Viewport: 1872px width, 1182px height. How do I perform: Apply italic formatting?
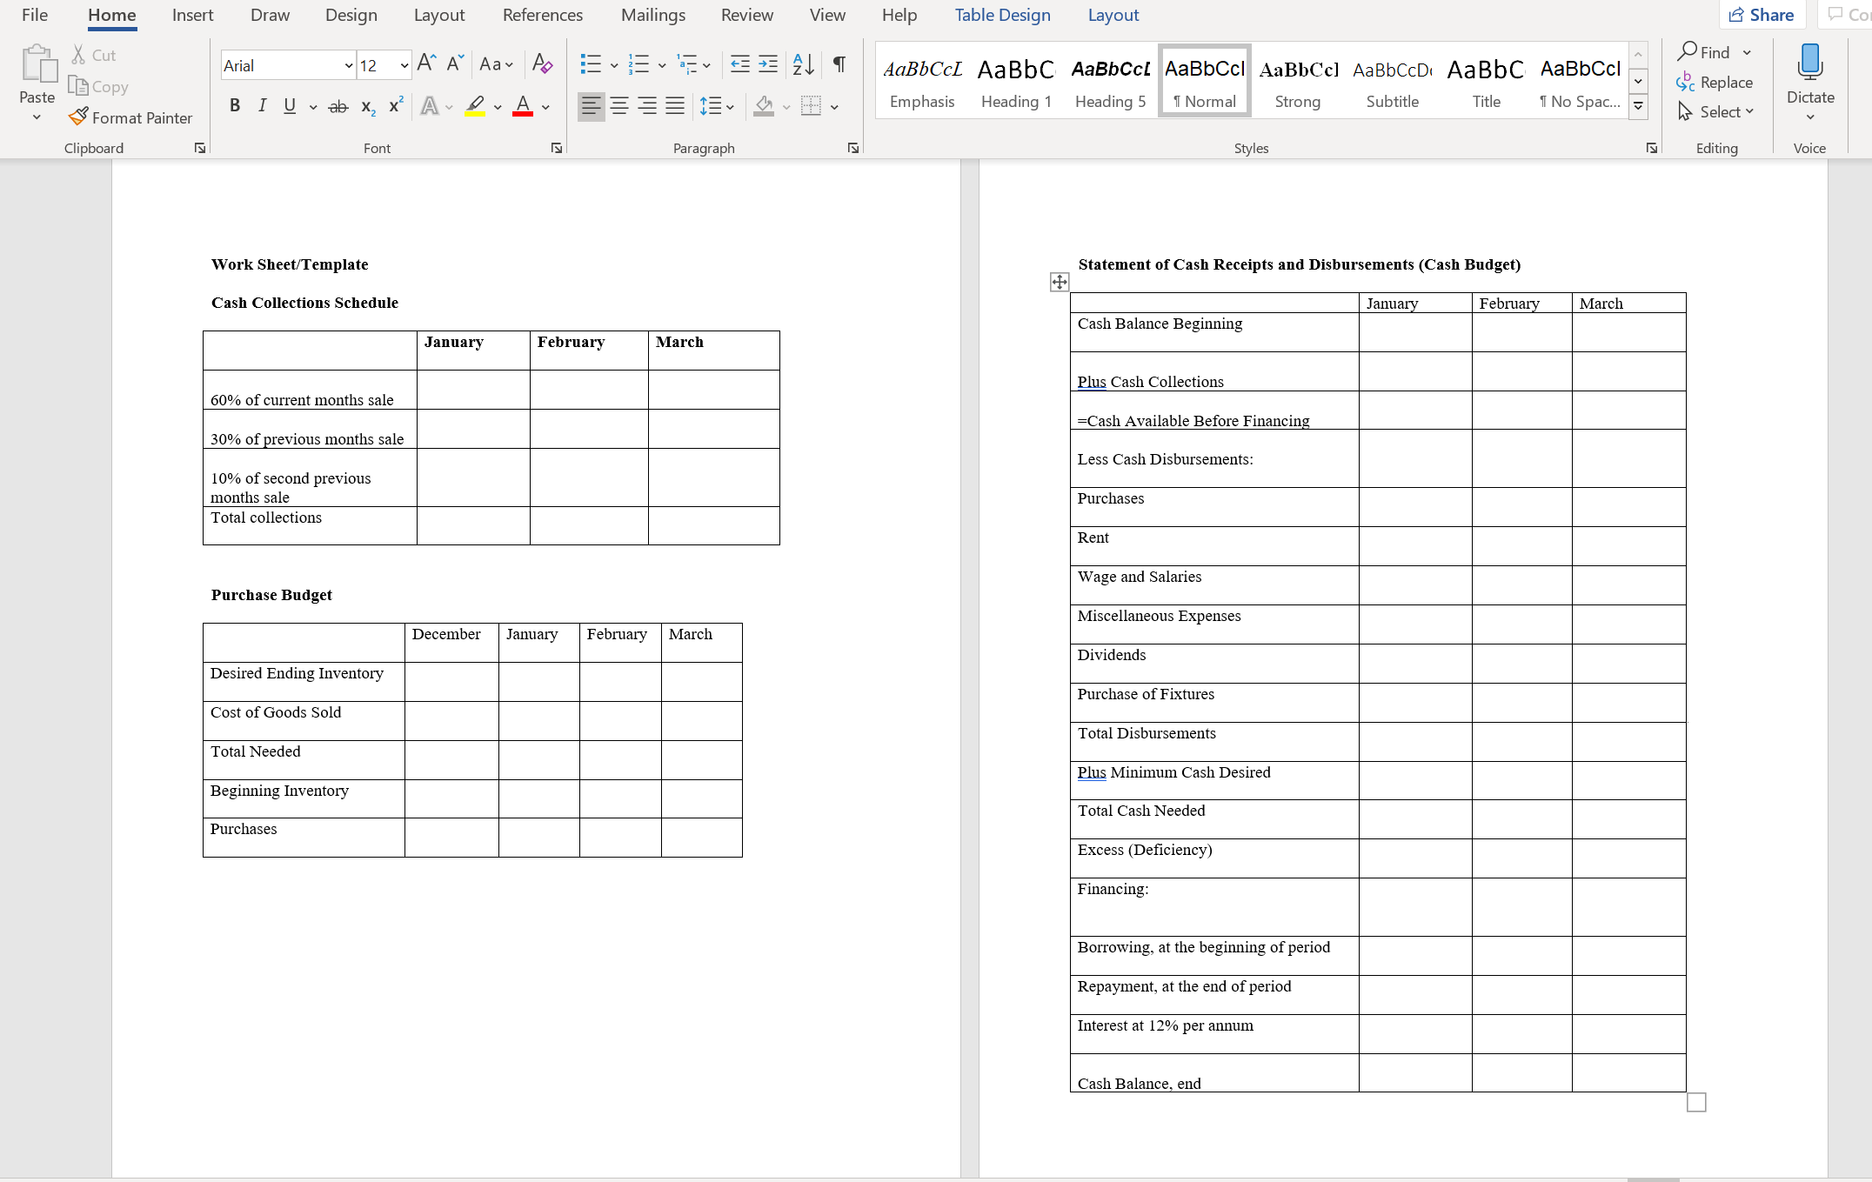262,106
